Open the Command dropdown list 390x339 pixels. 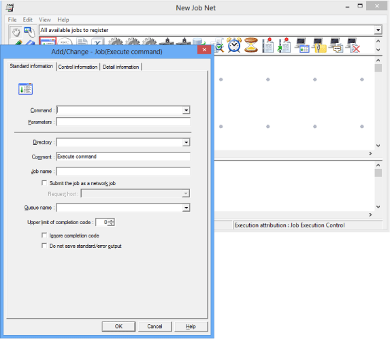186,110
